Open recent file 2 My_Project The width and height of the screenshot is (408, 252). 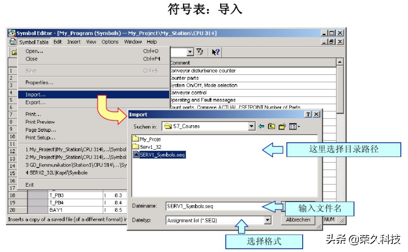tap(73, 157)
